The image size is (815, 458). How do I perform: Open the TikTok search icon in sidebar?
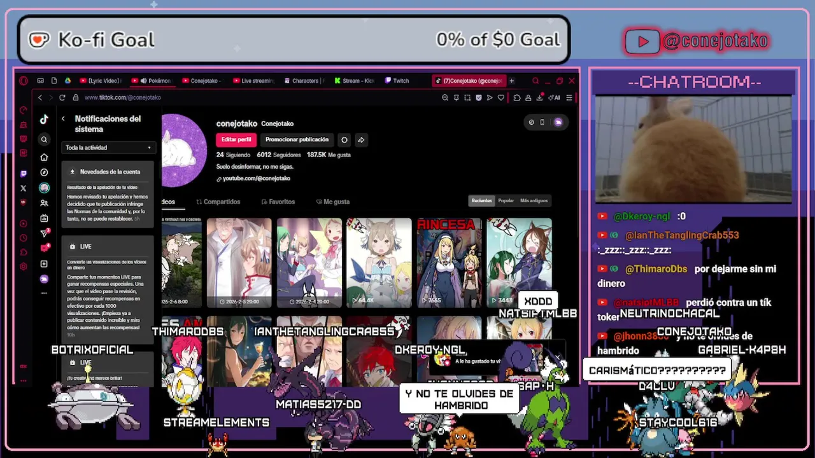coord(44,139)
